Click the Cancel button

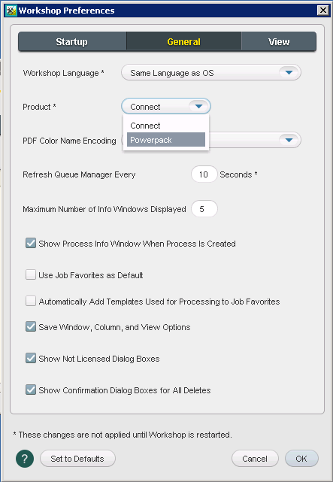click(x=255, y=459)
